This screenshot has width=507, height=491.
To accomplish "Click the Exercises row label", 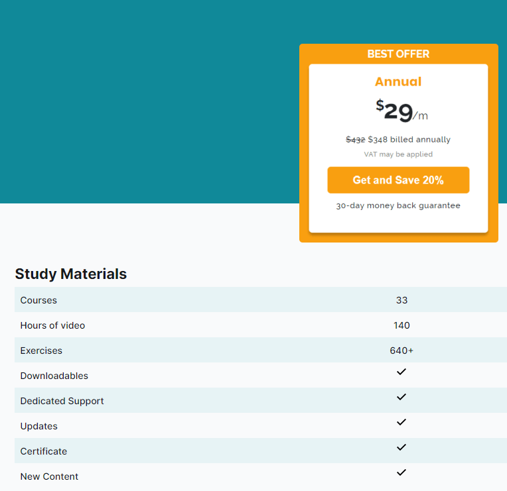I will click(41, 351).
